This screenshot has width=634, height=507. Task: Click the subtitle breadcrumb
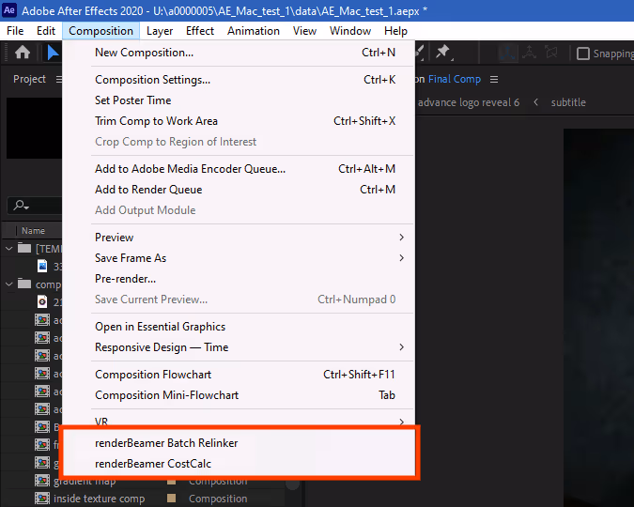[568, 102]
